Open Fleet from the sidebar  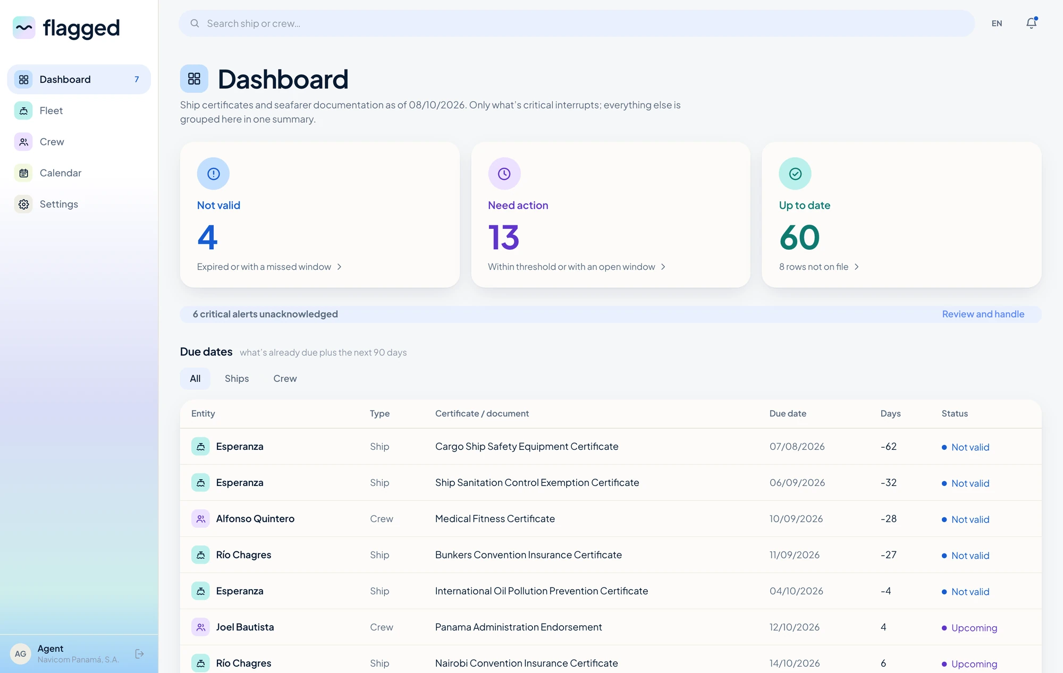79,110
